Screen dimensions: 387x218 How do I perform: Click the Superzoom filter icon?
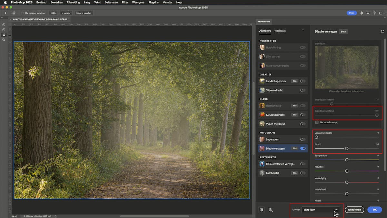262,139
